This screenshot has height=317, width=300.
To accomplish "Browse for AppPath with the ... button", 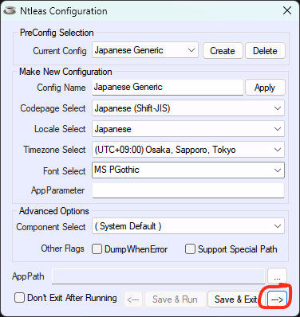I will (277, 276).
